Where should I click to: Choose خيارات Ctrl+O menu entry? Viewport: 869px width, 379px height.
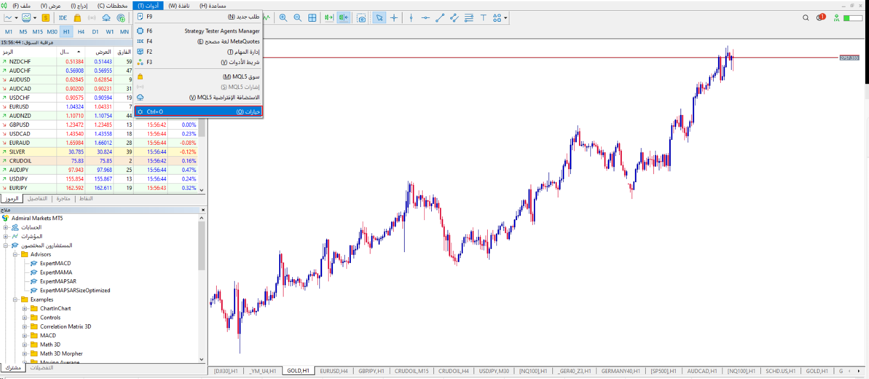[198, 112]
